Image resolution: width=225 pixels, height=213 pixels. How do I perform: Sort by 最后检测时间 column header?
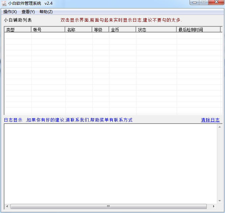point(198,30)
